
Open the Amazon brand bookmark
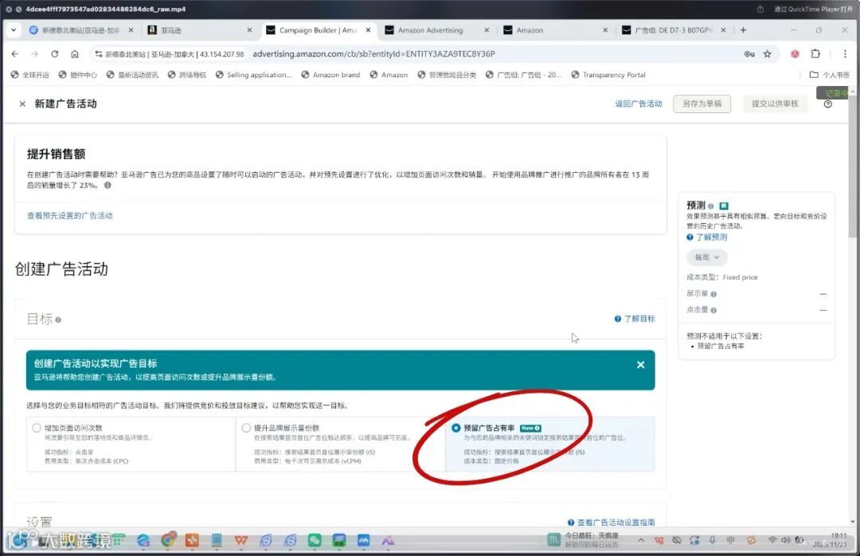coord(330,75)
